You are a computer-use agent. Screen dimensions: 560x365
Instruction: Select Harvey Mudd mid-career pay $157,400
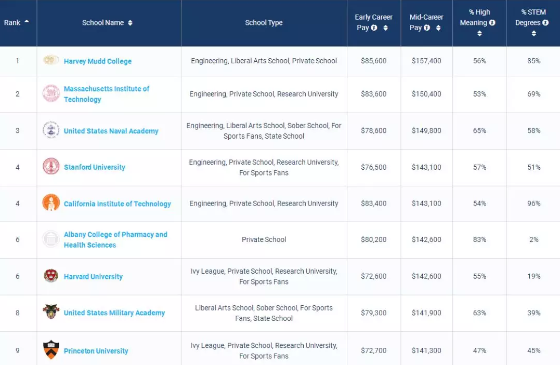click(426, 61)
